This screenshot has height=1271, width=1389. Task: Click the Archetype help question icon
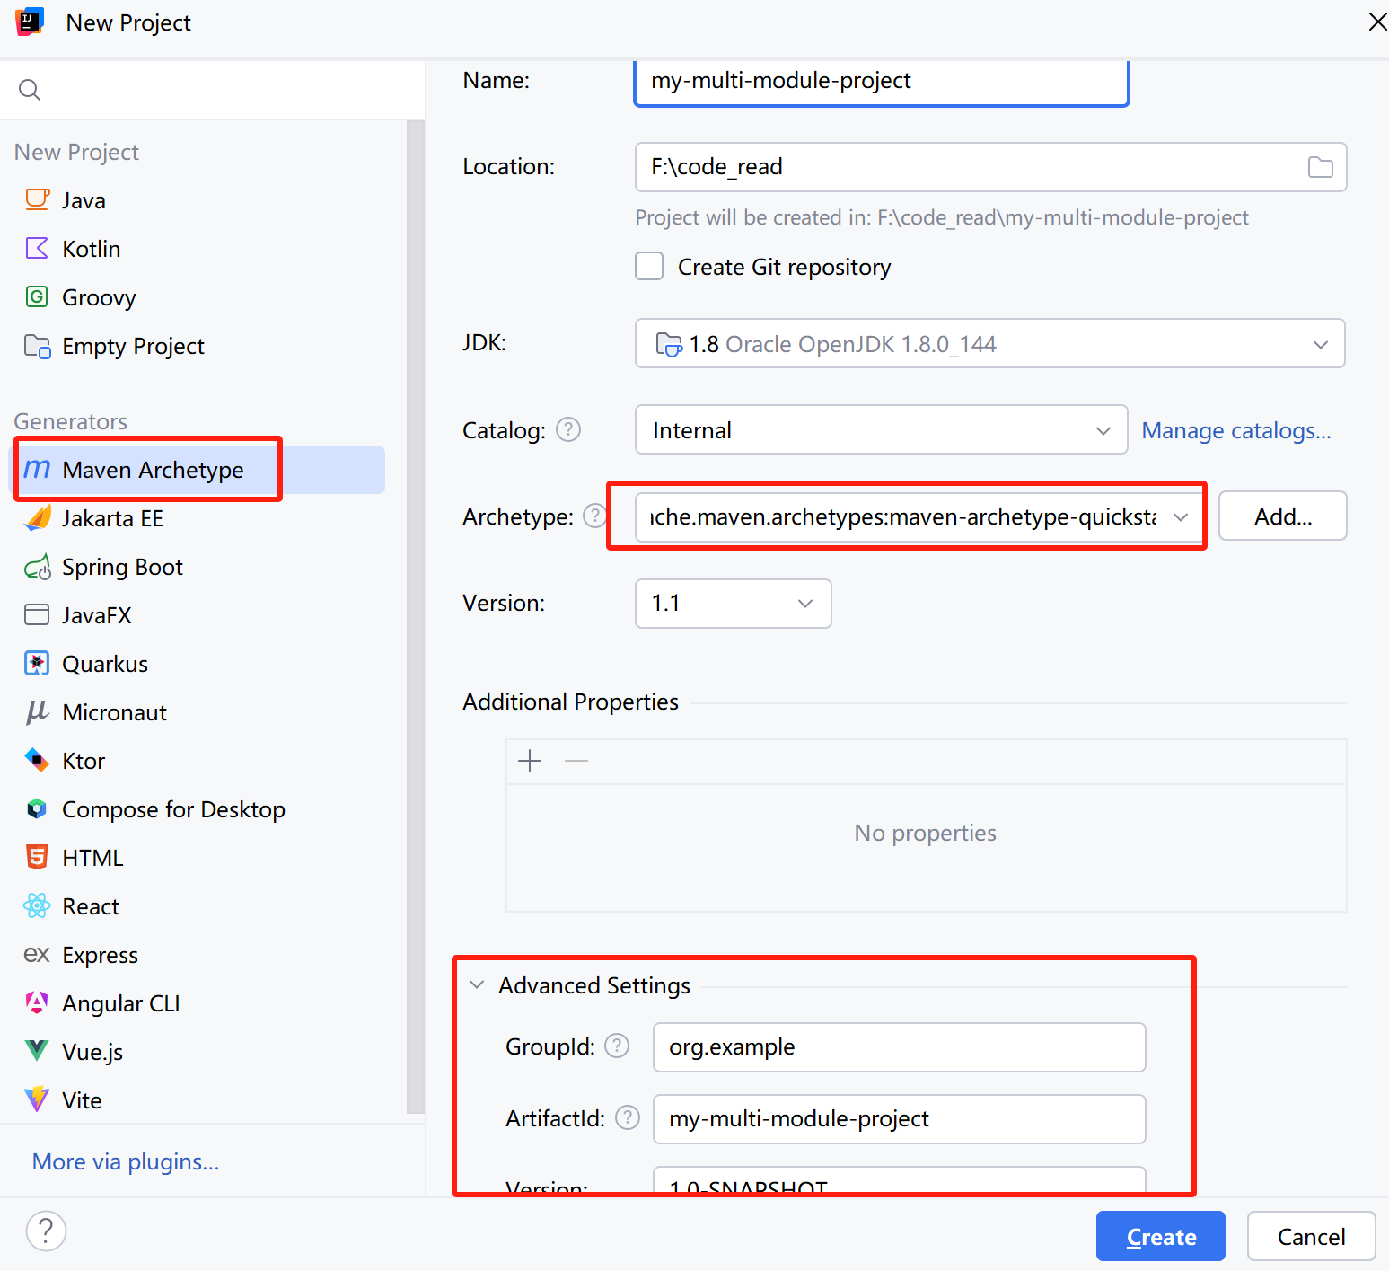(x=595, y=516)
